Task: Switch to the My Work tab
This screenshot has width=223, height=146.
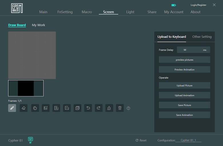Action: 38,25
